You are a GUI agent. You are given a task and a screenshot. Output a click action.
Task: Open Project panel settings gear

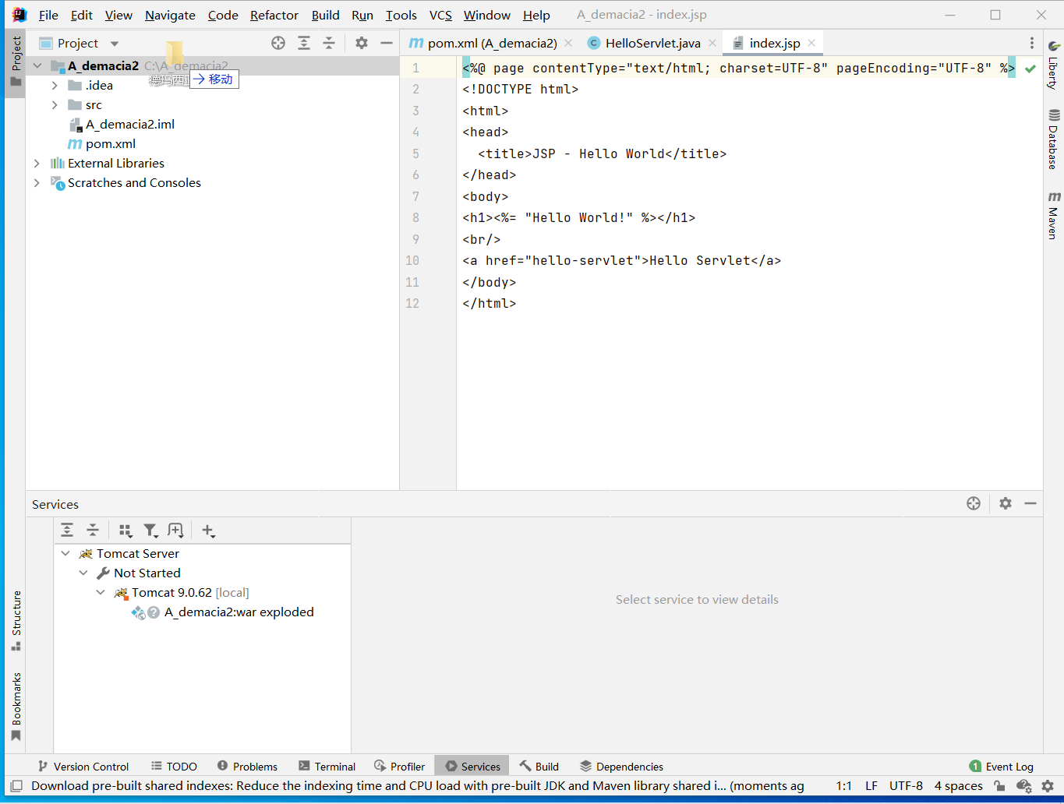[x=362, y=43]
